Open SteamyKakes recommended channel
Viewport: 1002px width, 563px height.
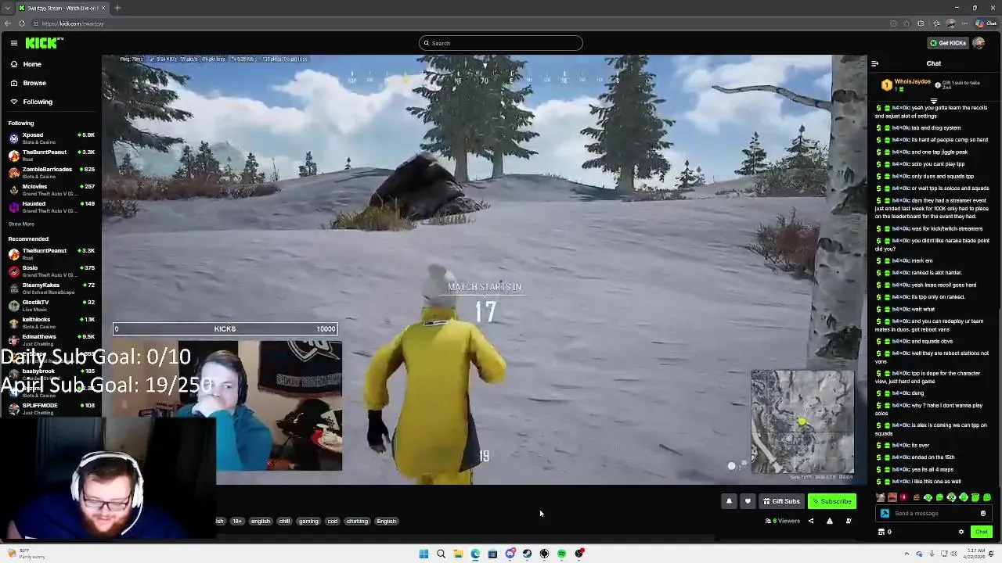[x=50, y=289]
